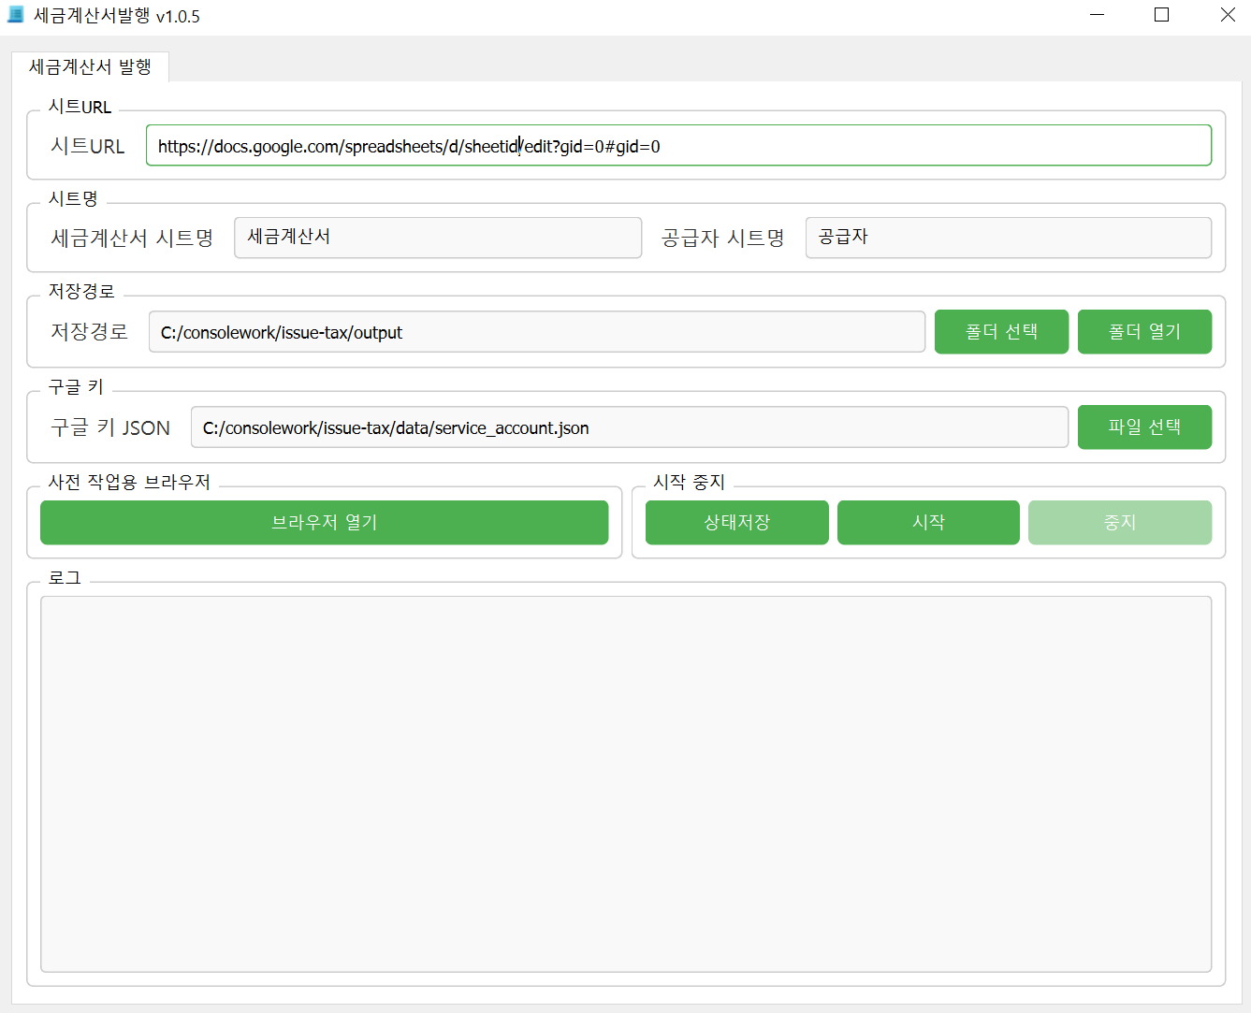Click the greyed-out 중지 stop button
Viewport: 1251px width, 1013px height.
click(1119, 523)
